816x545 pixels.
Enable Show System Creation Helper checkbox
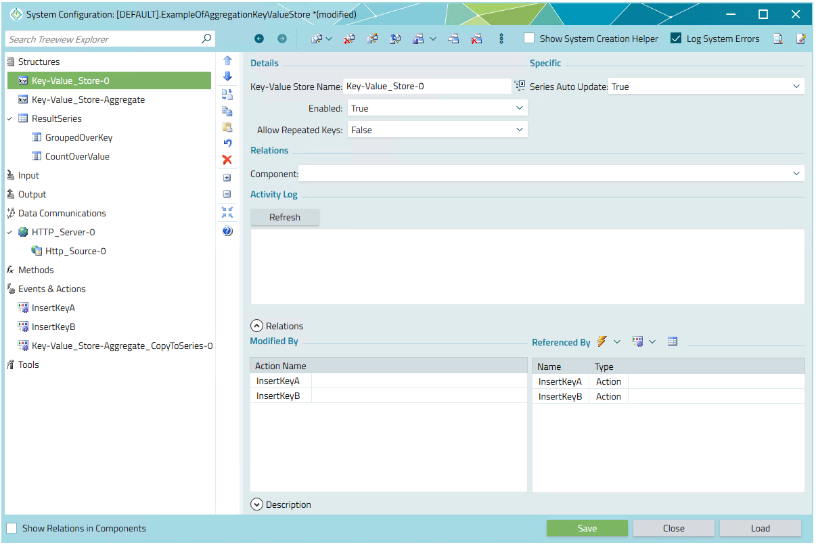(530, 39)
